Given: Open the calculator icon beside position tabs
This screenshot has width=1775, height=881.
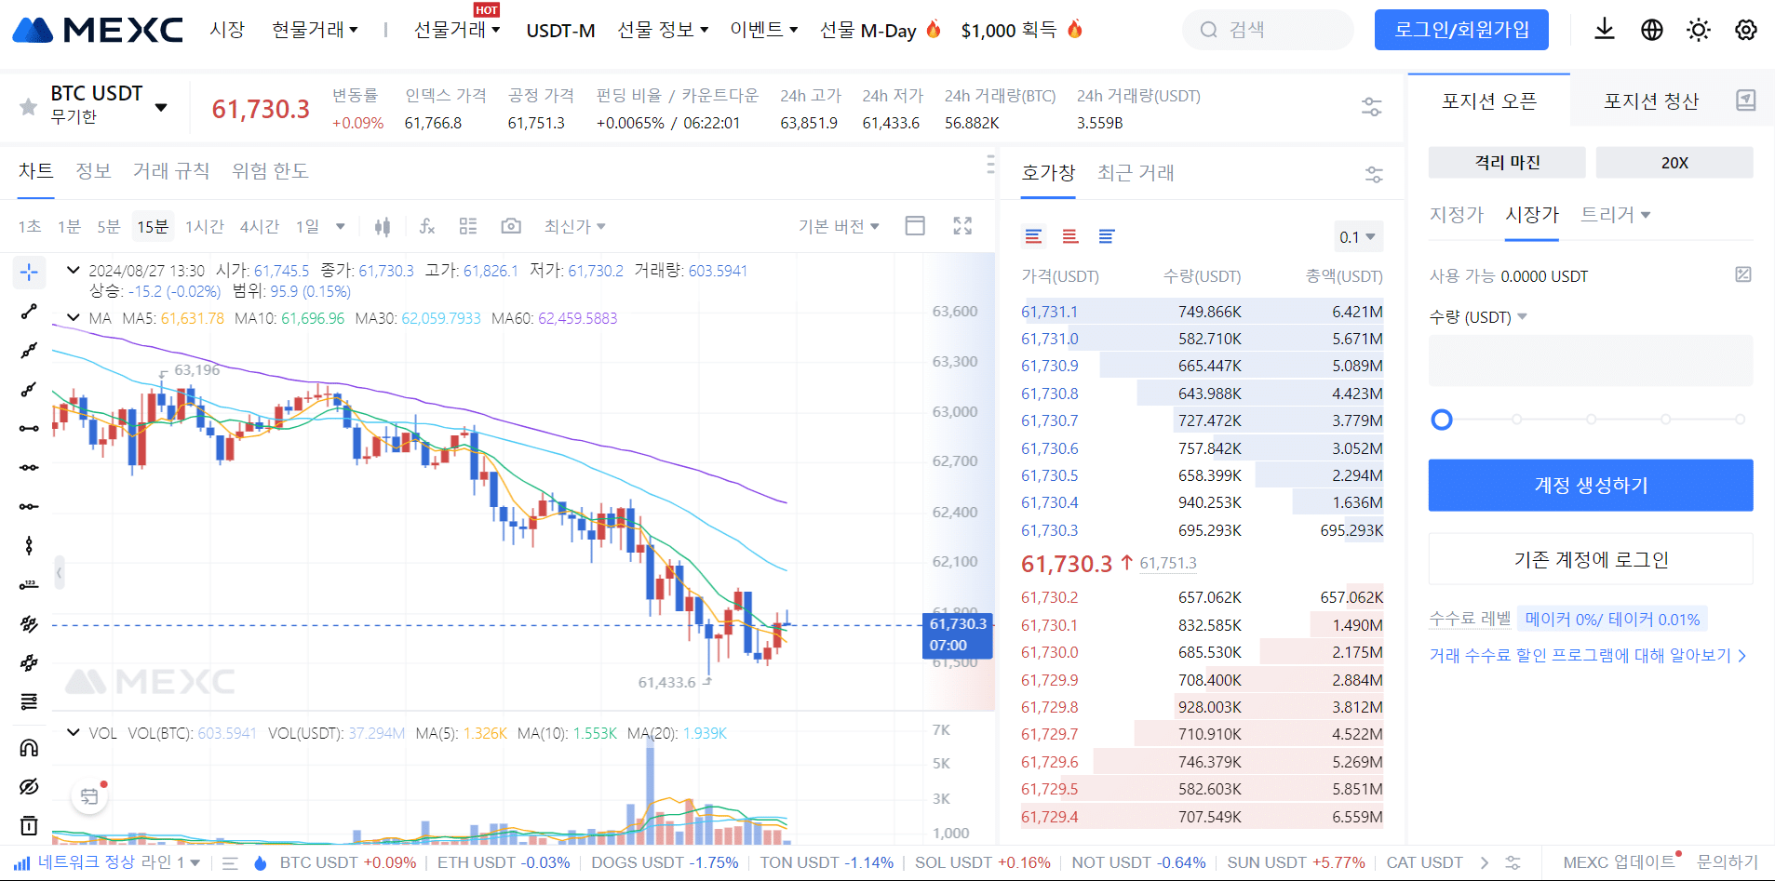Looking at the screenshot, I should 1746,100.
